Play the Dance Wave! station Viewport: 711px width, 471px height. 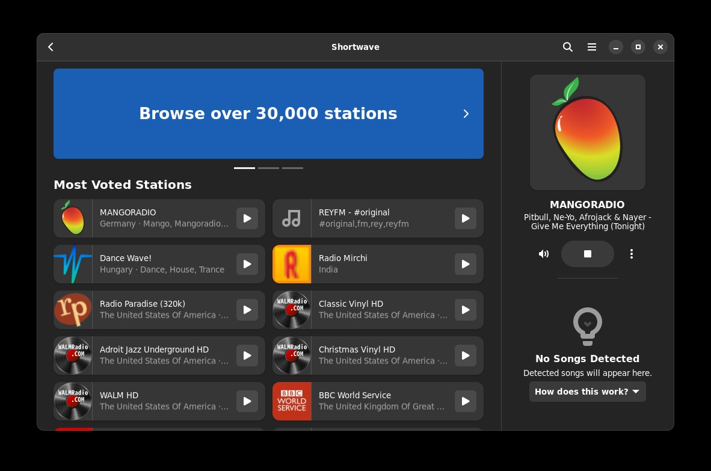[x=247, y=264]
